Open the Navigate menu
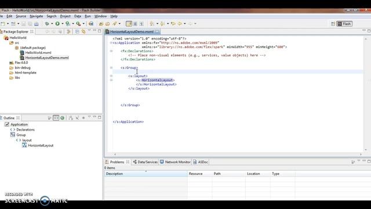Viewport: 371px width, 209px height. coord(36,16)
